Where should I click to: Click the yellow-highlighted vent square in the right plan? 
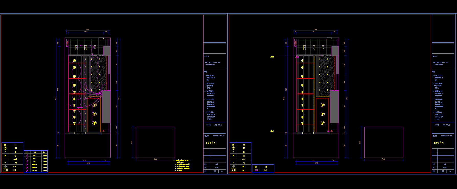[304, 48]
